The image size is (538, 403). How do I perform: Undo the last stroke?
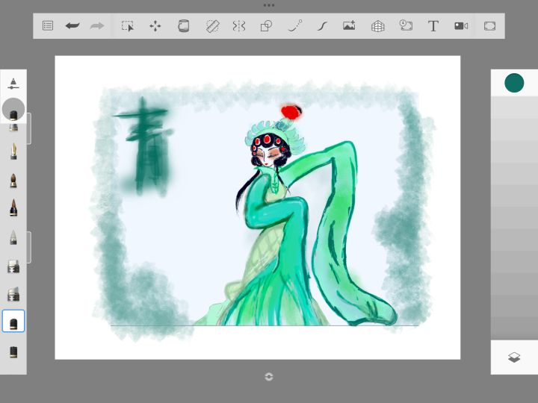(72, 25)
